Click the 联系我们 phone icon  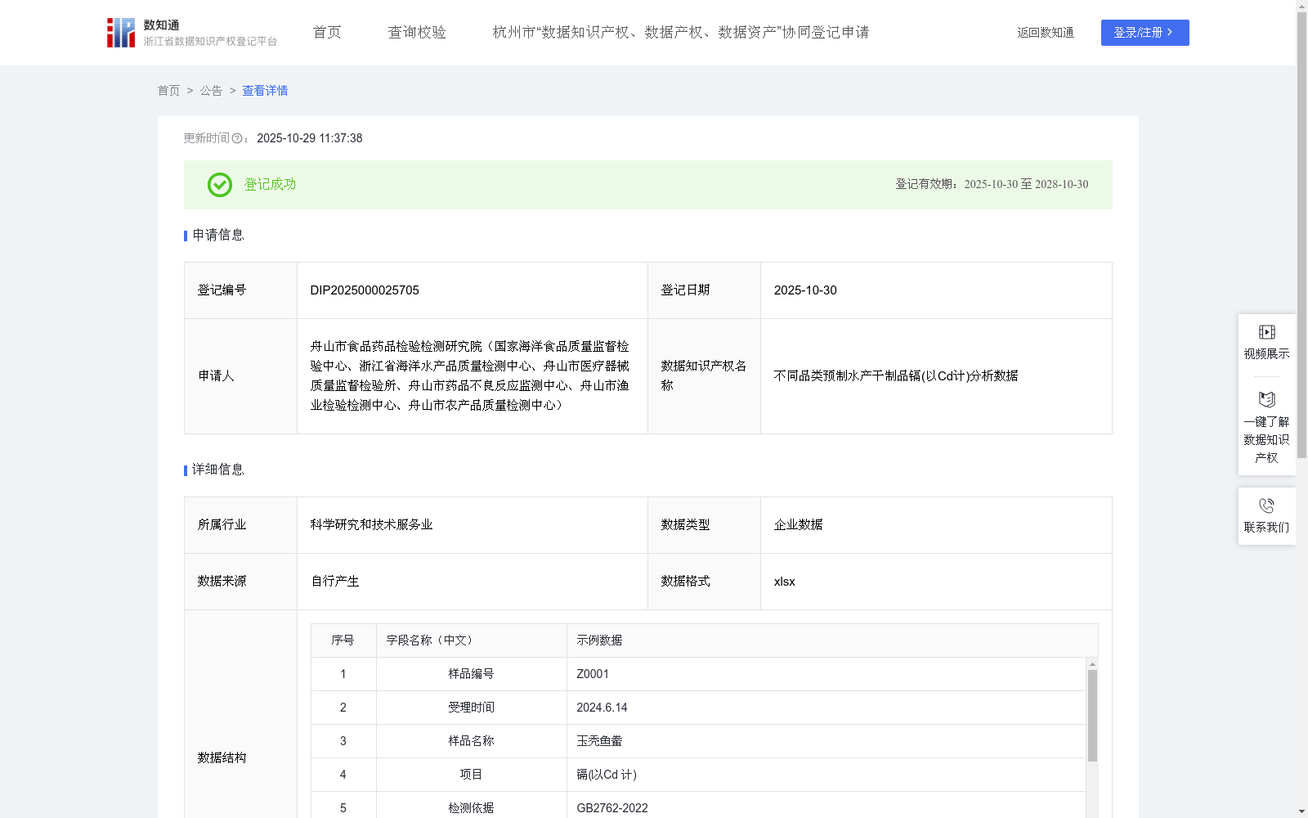pos(1266,506)
